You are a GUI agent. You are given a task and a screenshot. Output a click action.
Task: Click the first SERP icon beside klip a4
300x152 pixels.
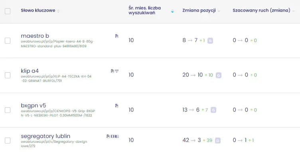pos(112,71)
